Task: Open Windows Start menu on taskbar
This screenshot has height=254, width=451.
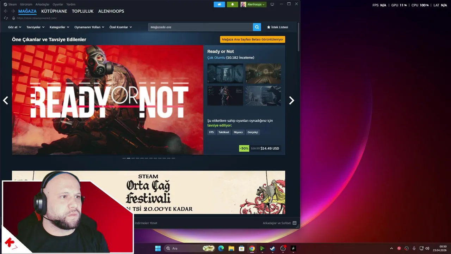Action: pyautogui.click(x=158, y=248)
